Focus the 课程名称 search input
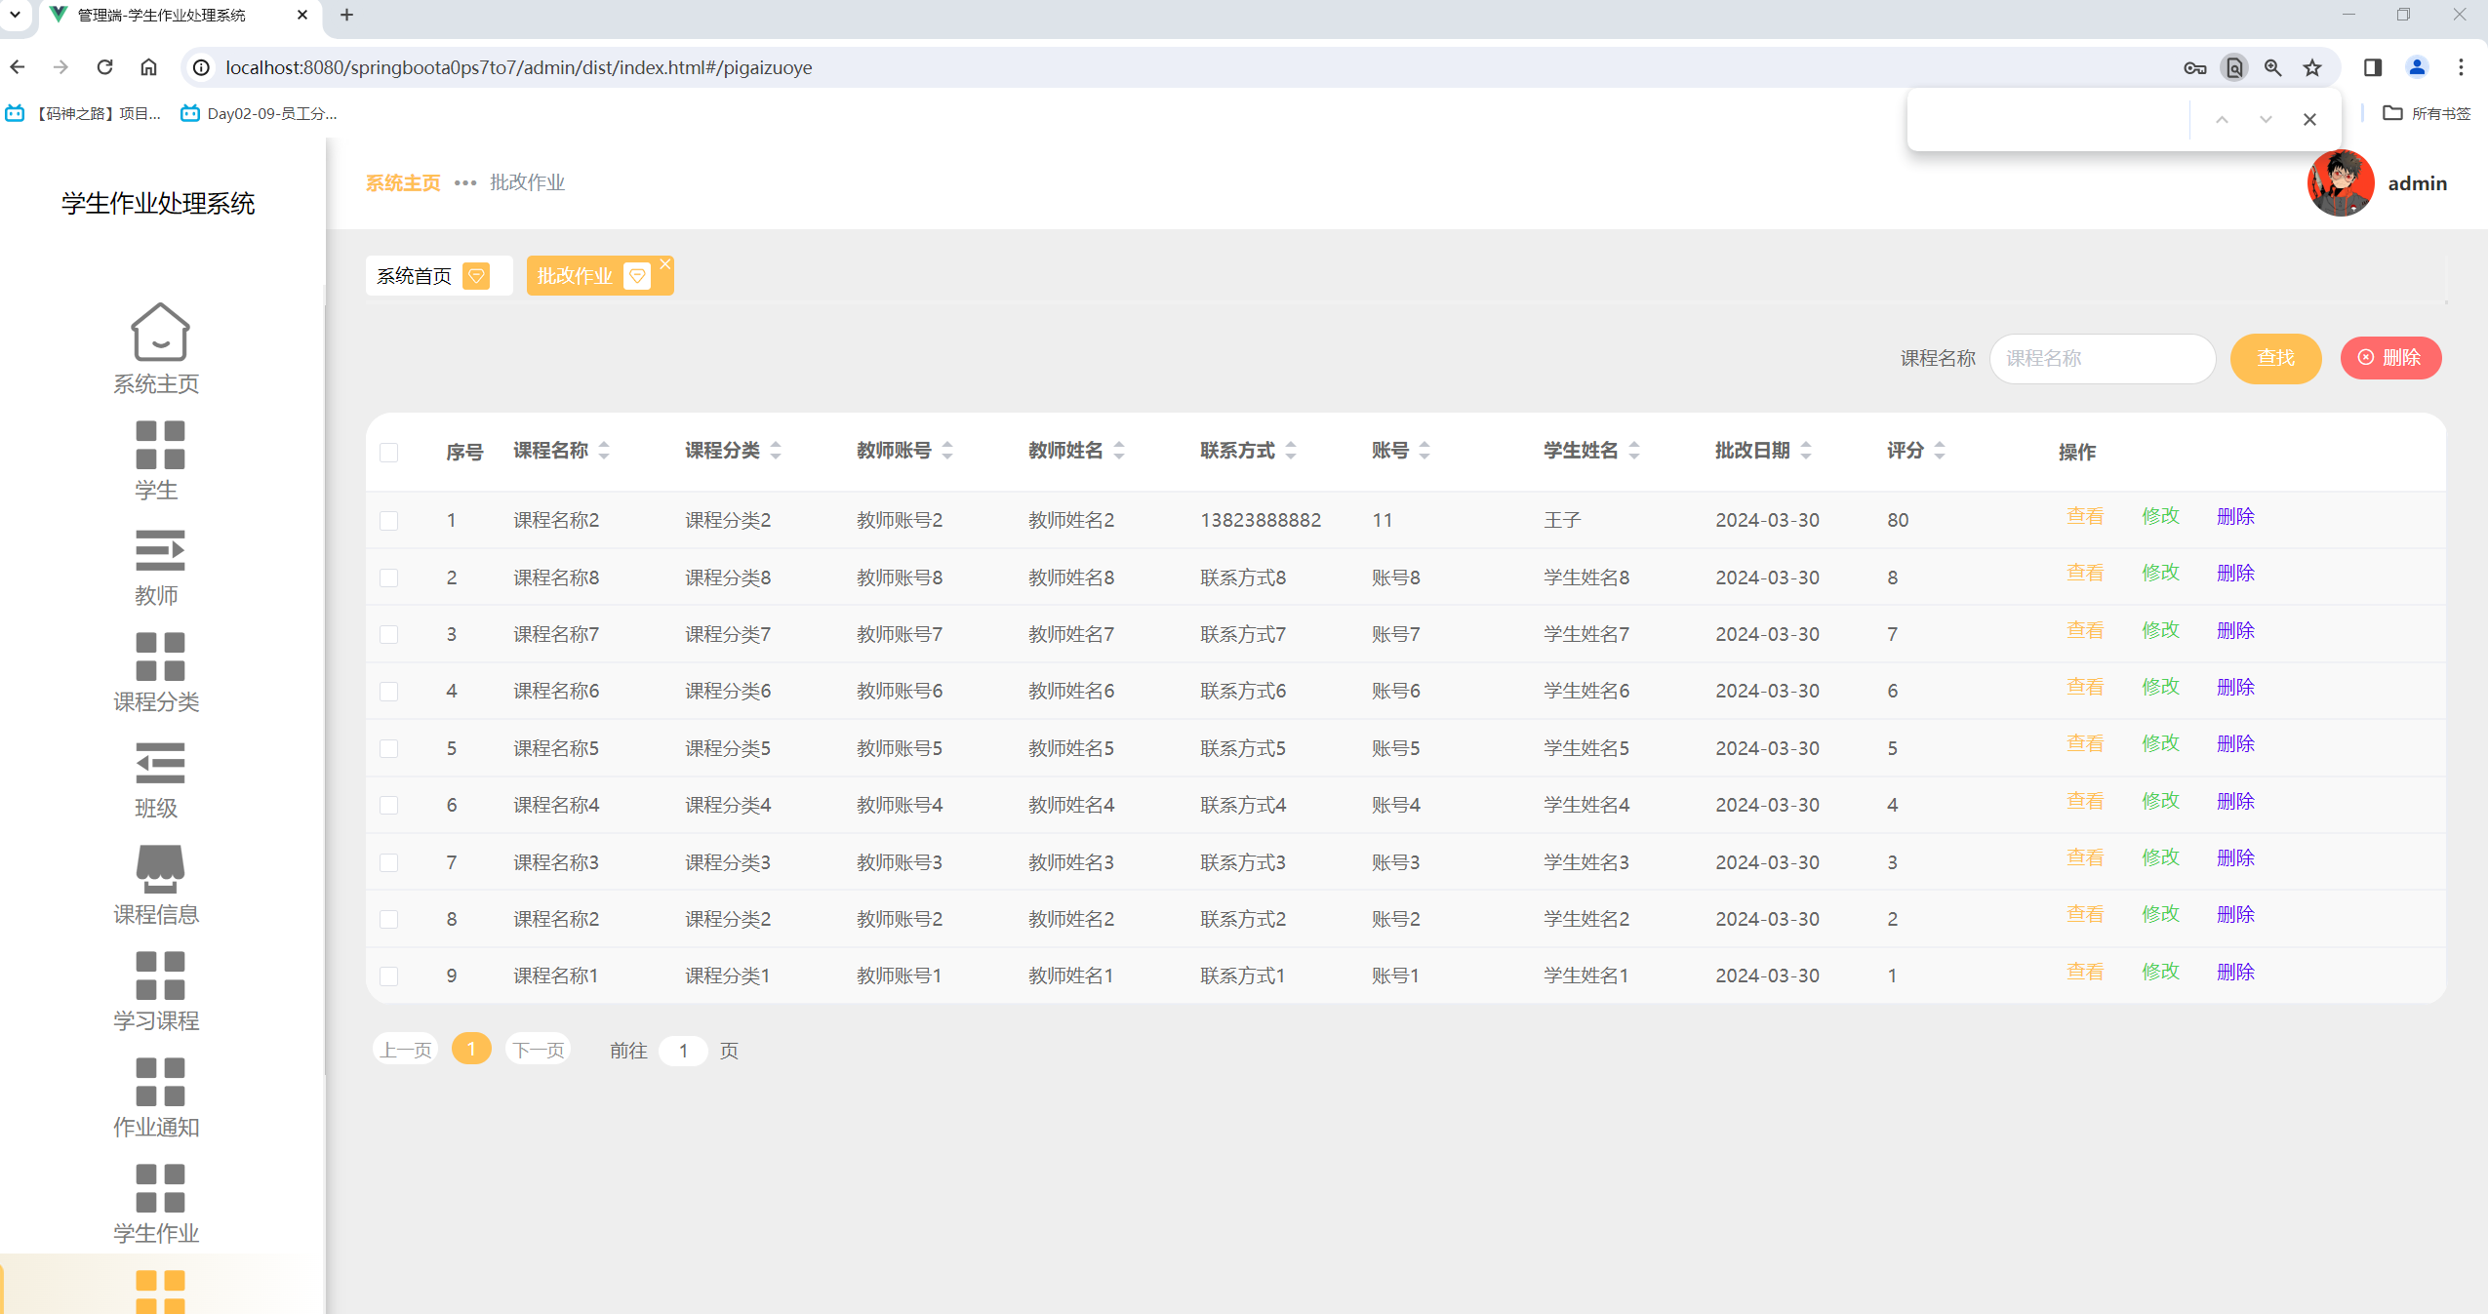Screen dimensions: 2488x1314 coord(2103,359)
